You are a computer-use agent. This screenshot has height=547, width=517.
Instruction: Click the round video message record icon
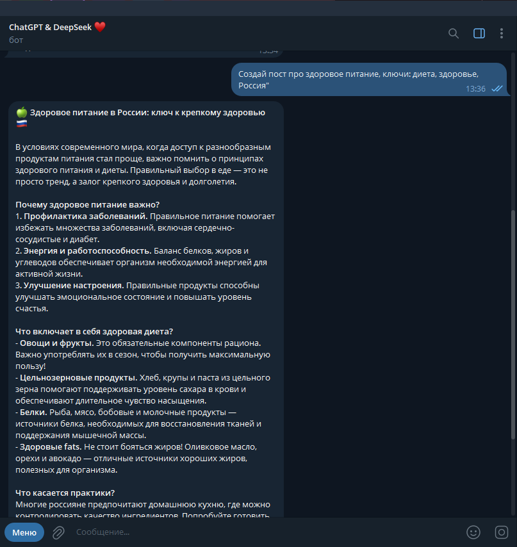(501, 532)
